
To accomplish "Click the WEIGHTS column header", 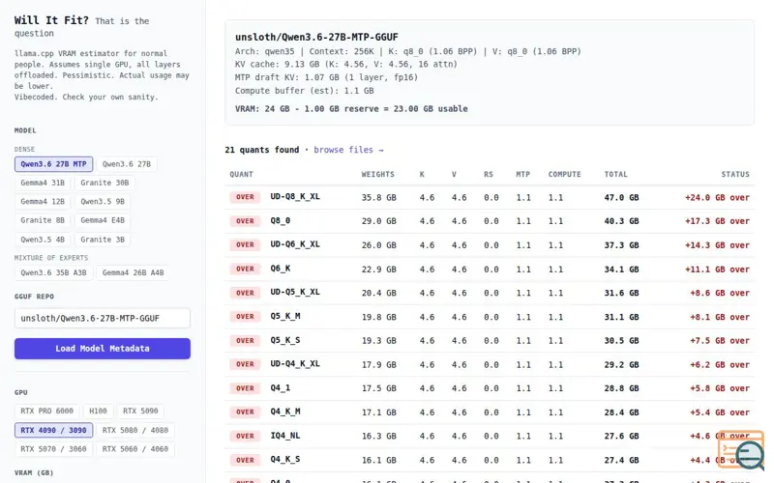I will point(377,175).
